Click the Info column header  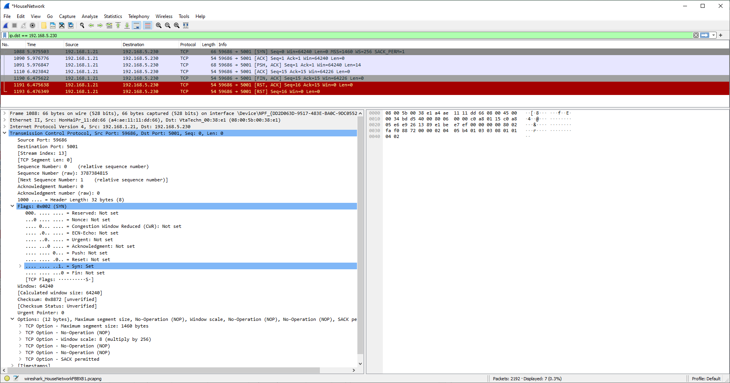pos(473,45)
